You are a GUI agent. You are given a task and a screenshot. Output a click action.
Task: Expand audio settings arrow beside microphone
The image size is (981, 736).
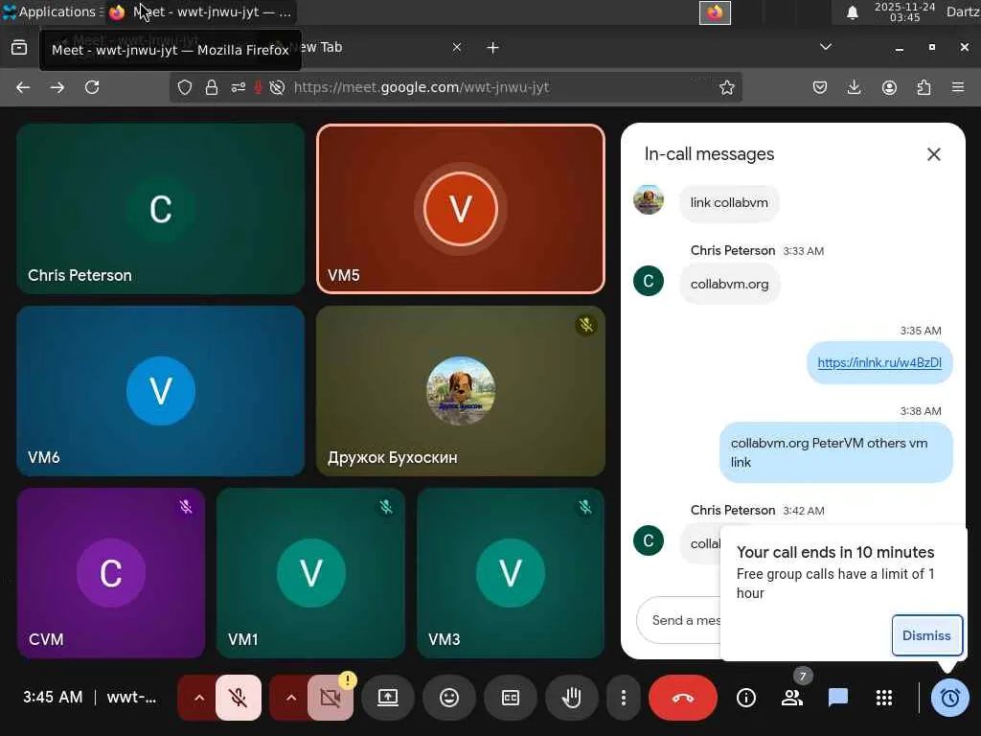199,698
